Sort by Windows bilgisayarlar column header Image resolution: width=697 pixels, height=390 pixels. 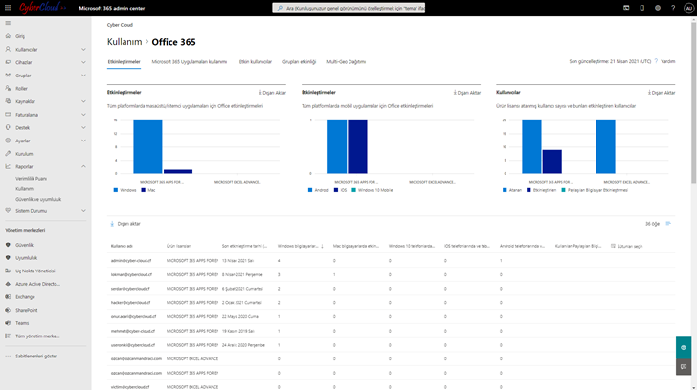[x=300, y=246]
